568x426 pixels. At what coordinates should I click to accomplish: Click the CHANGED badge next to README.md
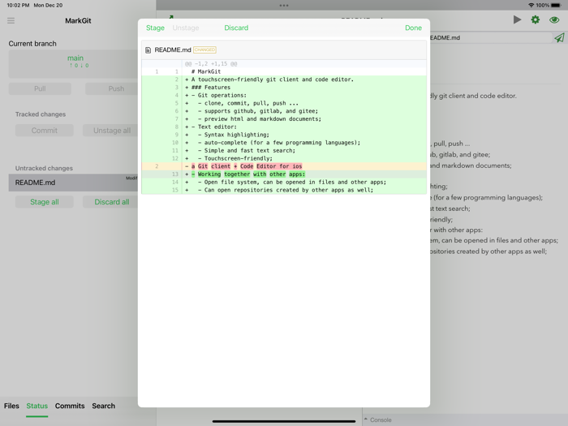tap(204, 49)
